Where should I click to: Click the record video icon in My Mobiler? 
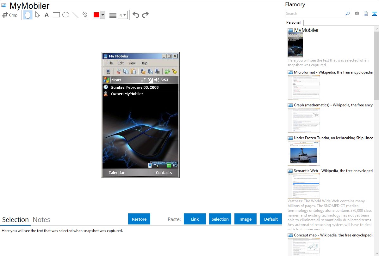click(x=157, y=71)
